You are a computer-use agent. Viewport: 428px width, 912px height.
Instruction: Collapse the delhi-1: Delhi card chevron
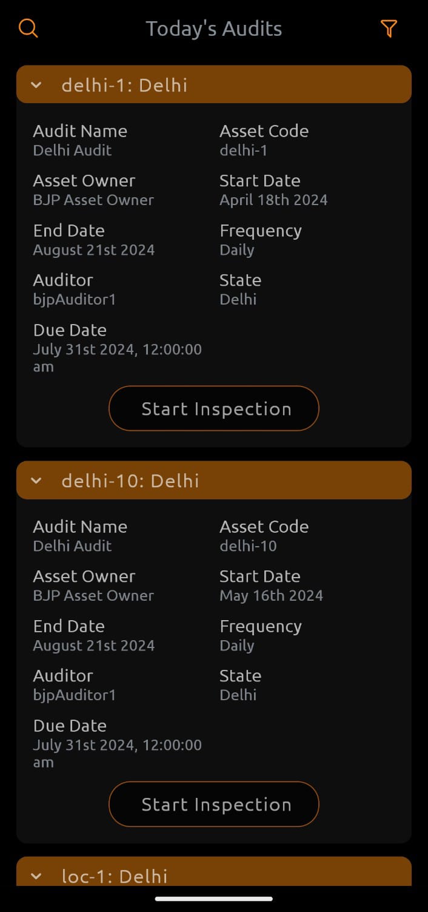(x=36, y=85)
